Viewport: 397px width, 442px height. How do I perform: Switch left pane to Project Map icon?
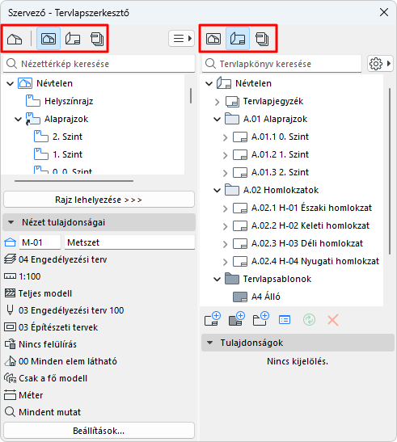pyautogui.click(x=15, y=39)
